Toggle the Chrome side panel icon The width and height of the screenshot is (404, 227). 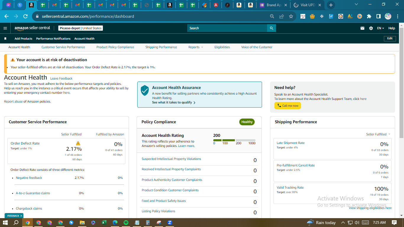[x=379, y=16]
